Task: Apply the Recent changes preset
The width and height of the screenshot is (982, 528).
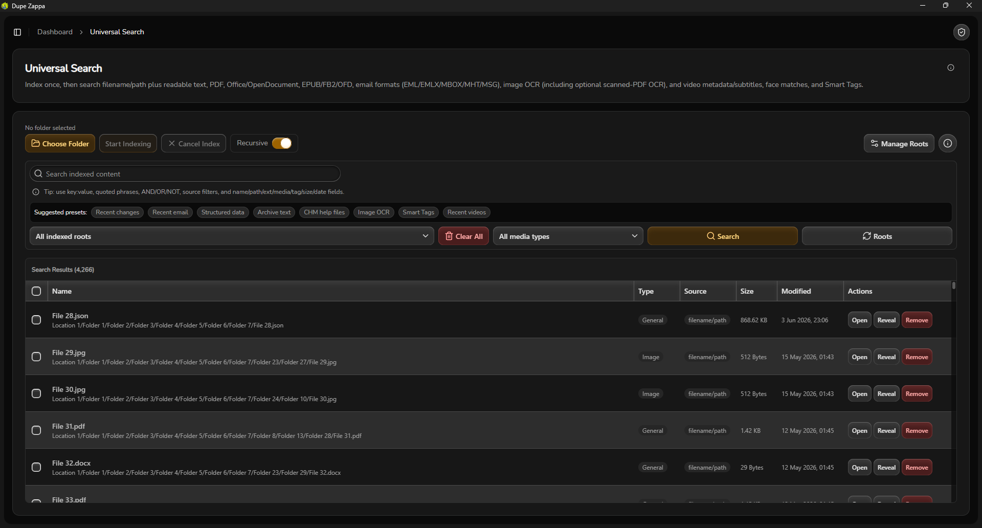Action: click(x=118, y=212)
